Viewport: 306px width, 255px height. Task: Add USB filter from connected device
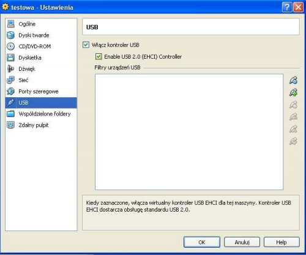pos(293,92)
